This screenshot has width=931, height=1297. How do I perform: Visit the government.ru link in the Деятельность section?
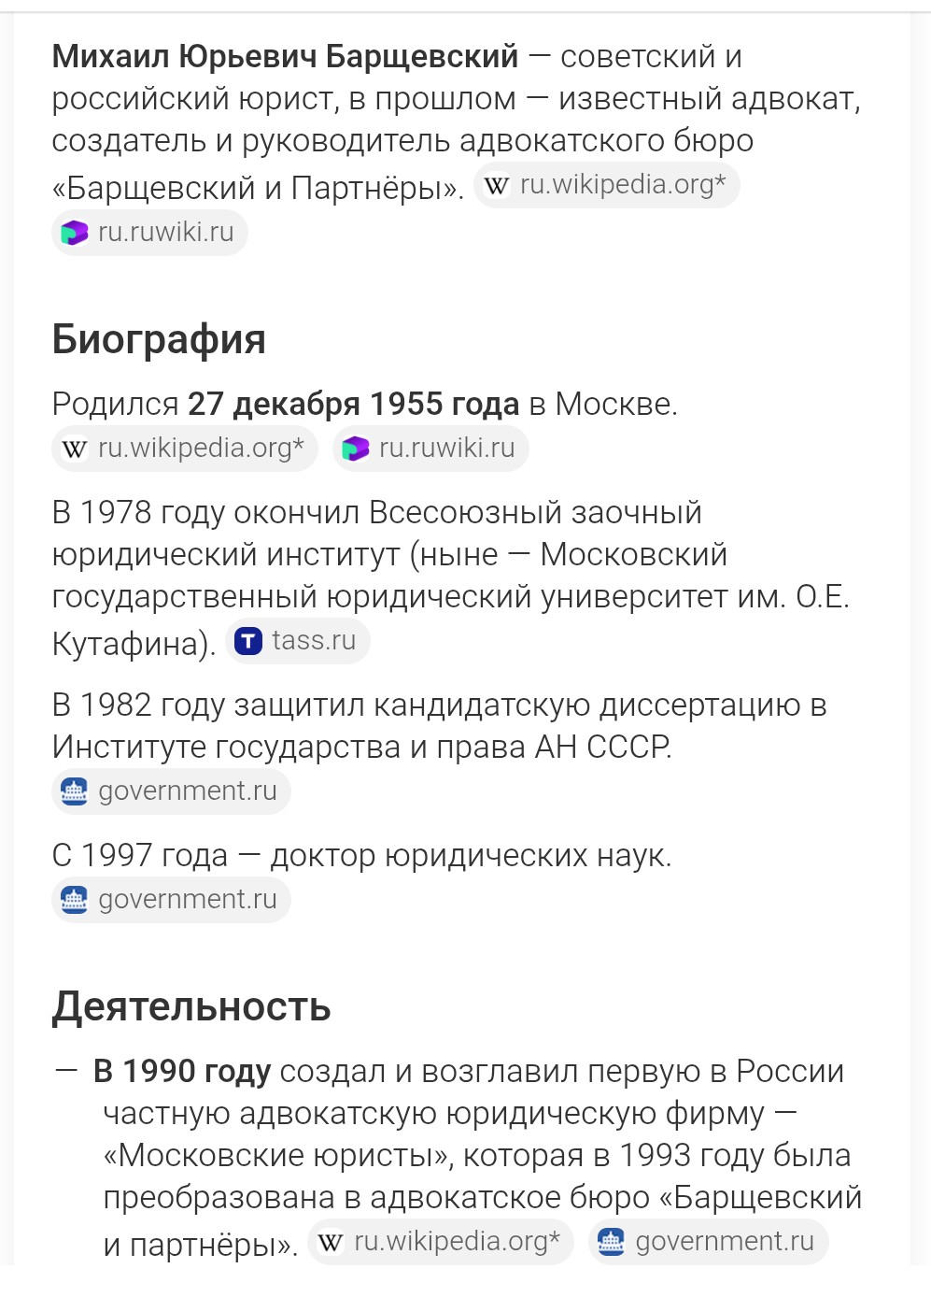(x=725, y=1242)
